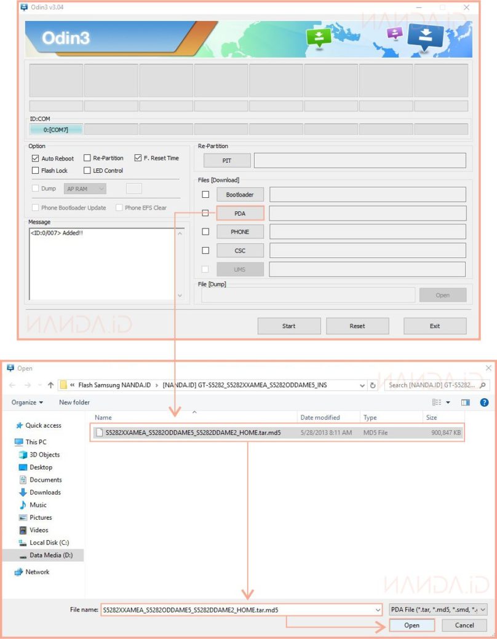This screenshot has width=497, height=639.
Task: Tick the checkbox beside the PDA button
Action: [205, 213]
